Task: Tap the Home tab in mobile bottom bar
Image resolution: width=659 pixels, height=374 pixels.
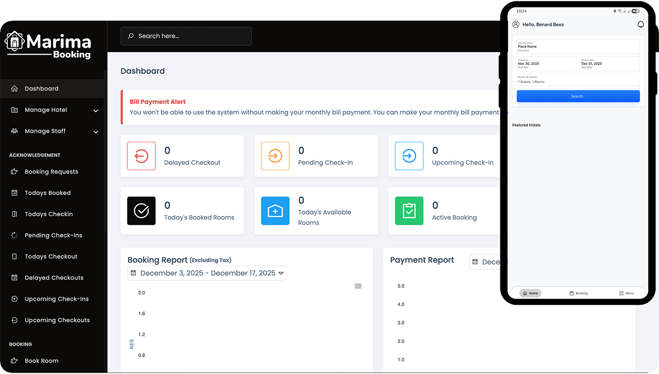Action: click(x=530, y=293)
